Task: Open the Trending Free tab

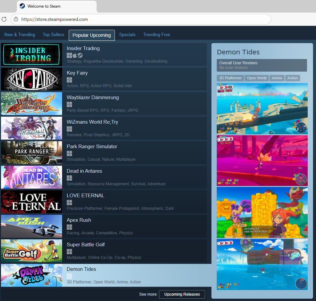Action: [157, 35]
